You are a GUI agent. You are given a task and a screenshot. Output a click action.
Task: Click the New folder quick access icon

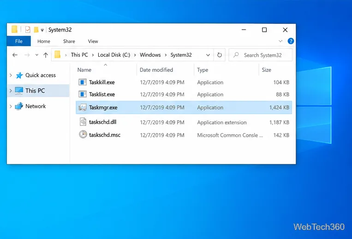[x=36, y=29]
